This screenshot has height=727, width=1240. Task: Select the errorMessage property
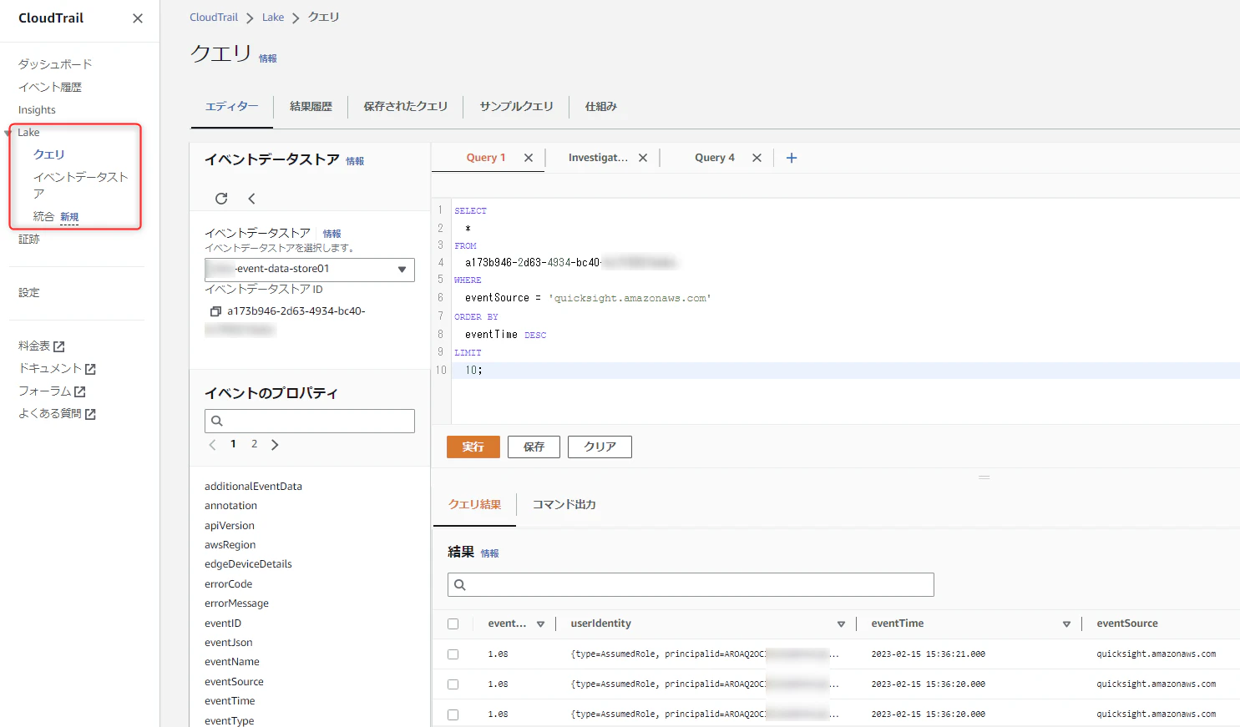pos(236,603)
